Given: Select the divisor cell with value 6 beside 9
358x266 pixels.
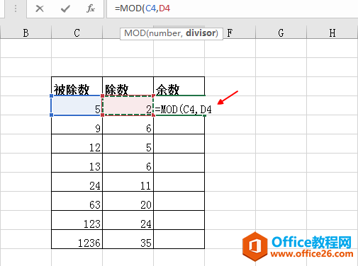Looking at the screenshot, I should click(128, 125).
